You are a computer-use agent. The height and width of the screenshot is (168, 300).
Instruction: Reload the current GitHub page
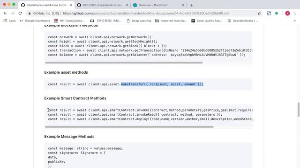[x=20, y=14]
